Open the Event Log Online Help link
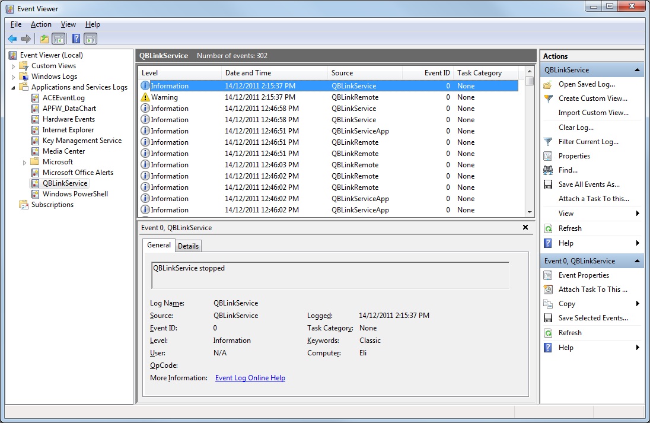Screen dimensions: 650x423 pos(250,379)
